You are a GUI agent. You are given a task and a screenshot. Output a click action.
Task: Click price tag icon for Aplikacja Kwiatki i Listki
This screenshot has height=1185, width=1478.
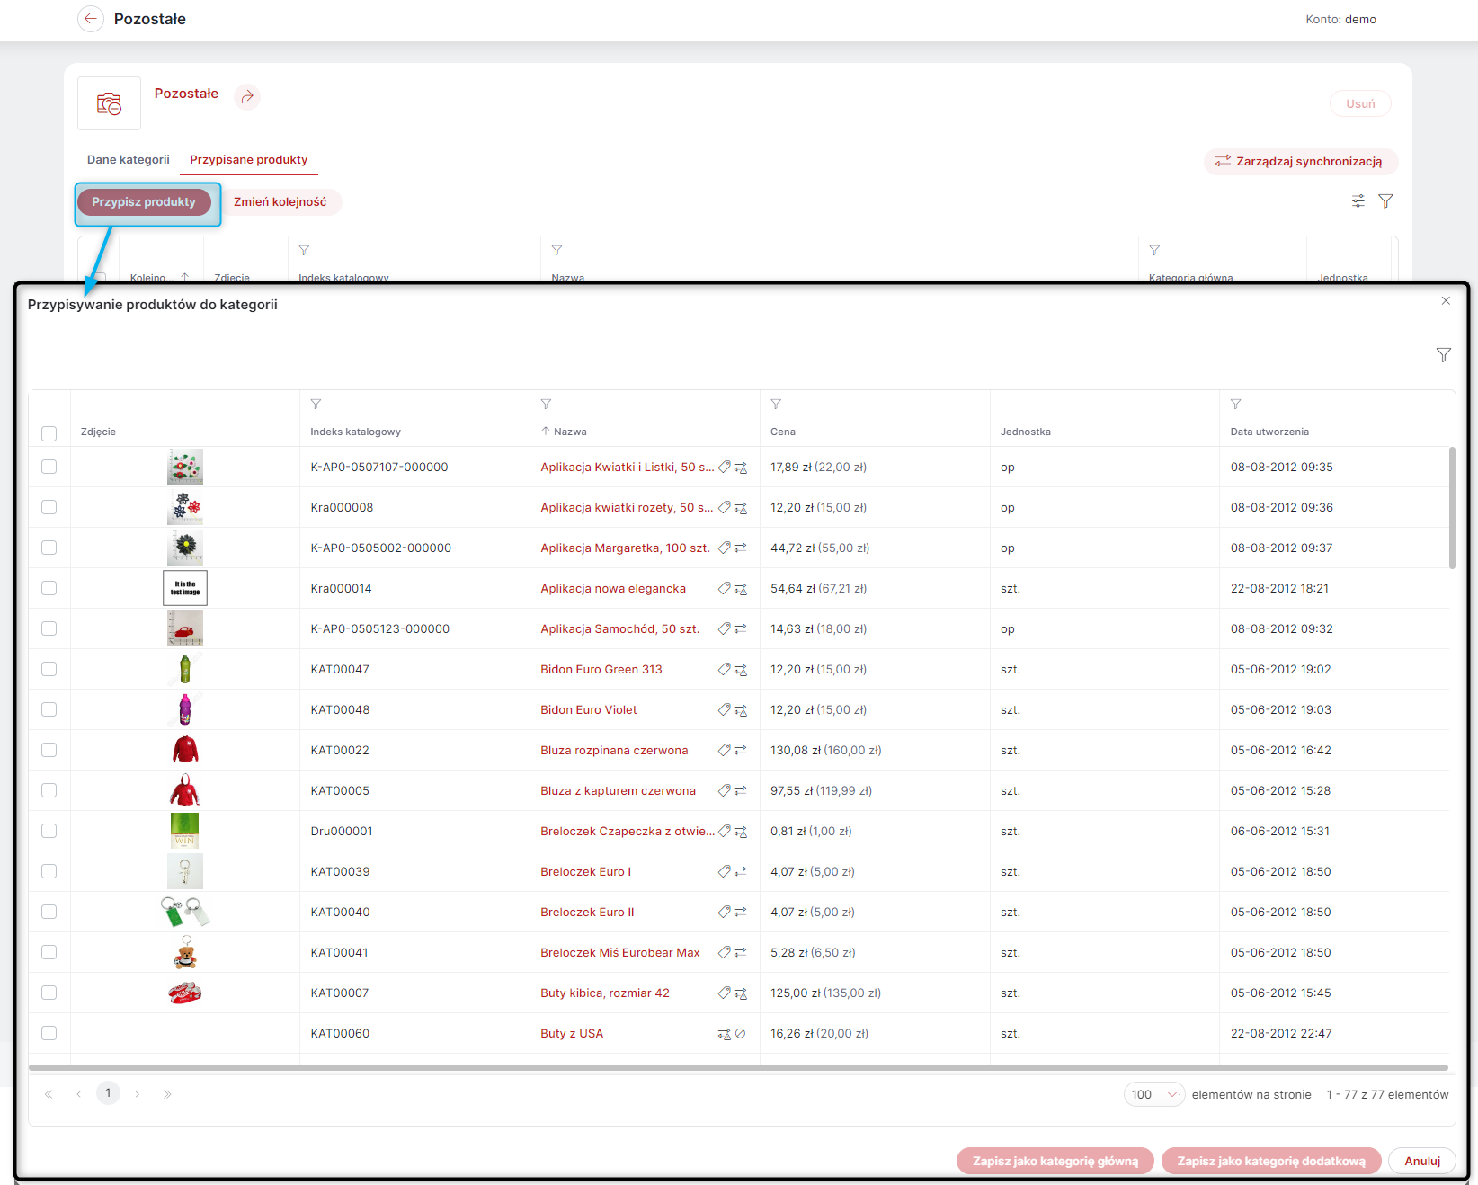tap(725, 467)
